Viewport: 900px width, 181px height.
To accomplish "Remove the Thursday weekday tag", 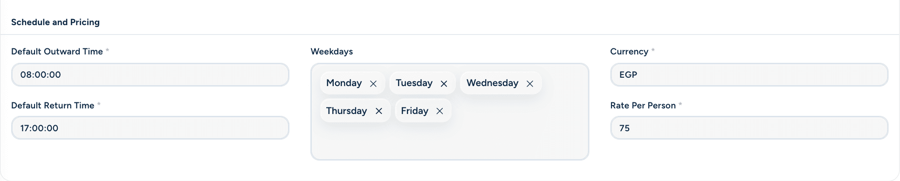I will coord(379,111).
